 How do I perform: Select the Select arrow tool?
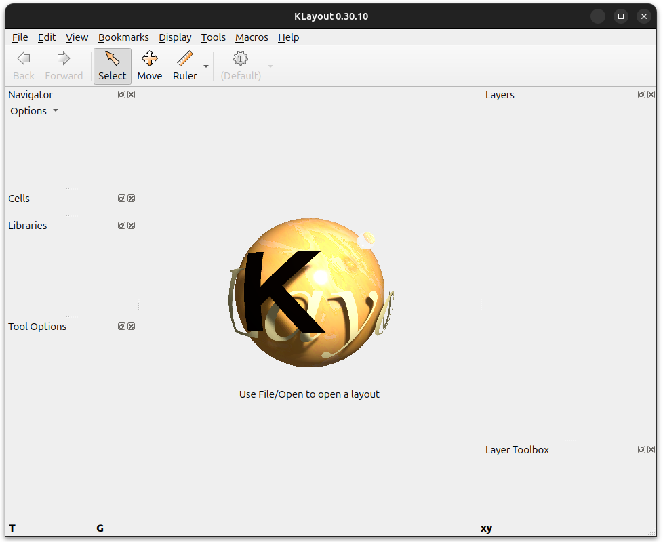click(x=112, y=66)
